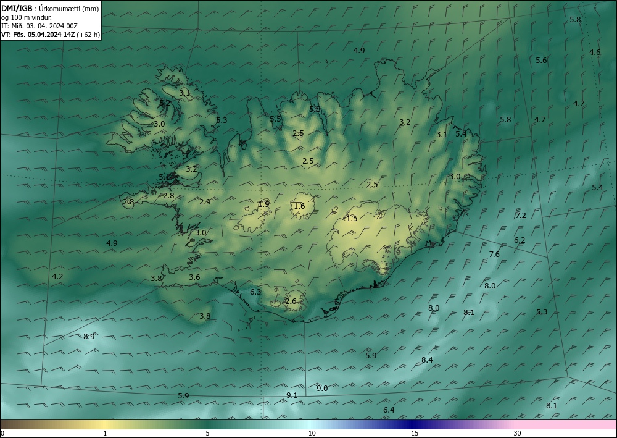Click the 9.1 value label
This screenshot has height=438, width=617.
292,395
